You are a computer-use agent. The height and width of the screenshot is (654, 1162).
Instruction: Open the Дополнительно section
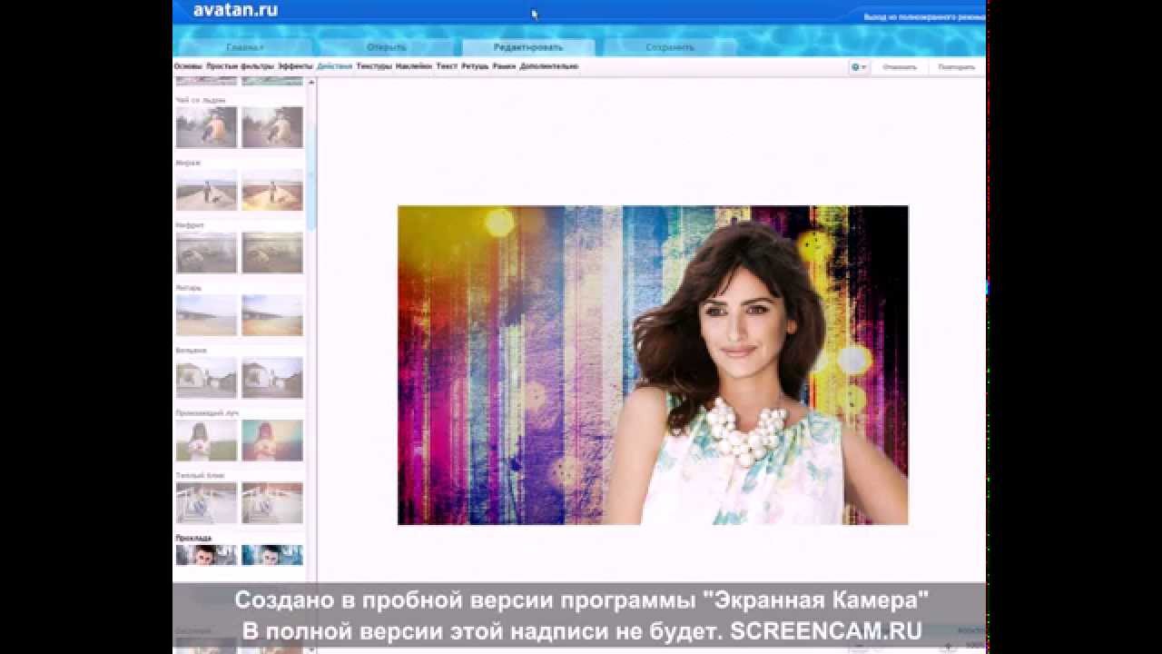(548, 66)
